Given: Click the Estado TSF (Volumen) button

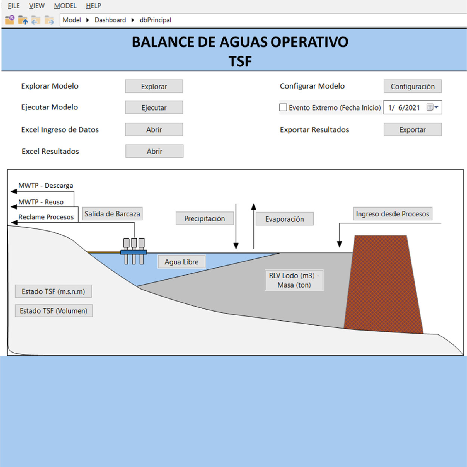Looking at the screenshot, I should pos(53,311).
